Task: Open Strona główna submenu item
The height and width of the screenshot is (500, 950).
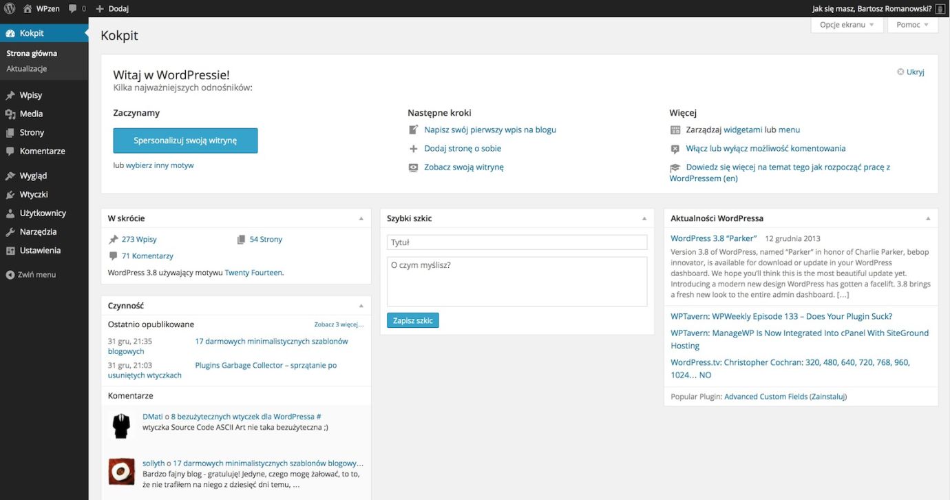Action: pyautogui.click(x=32, y=53)
